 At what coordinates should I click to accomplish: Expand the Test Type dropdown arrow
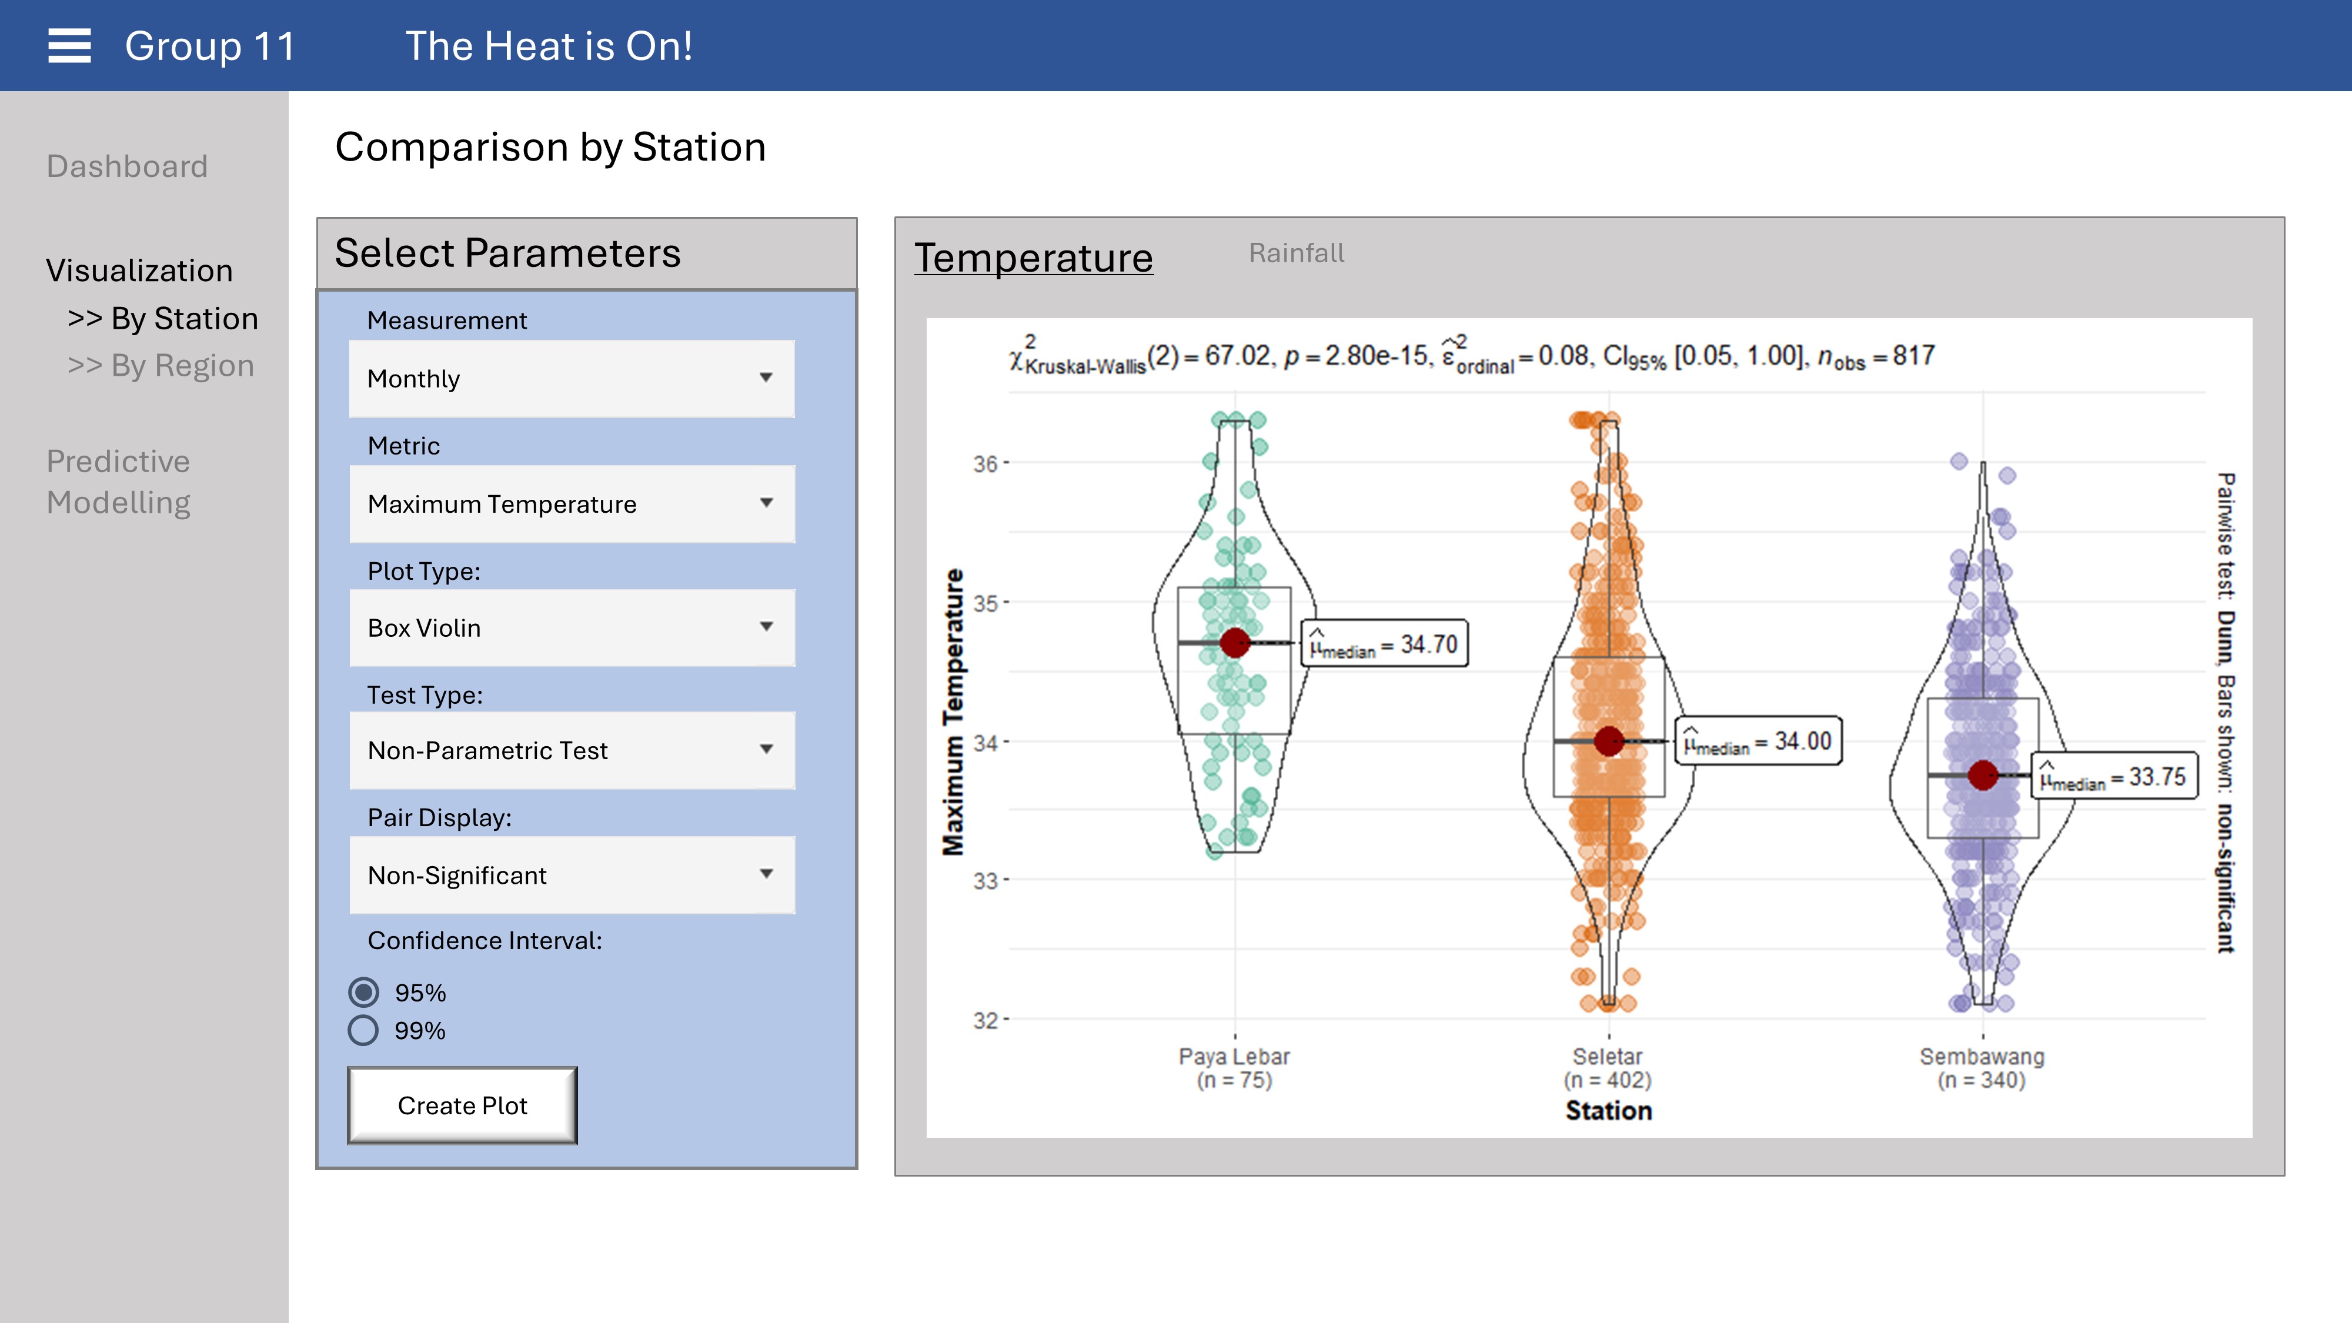tap(766, 750)
